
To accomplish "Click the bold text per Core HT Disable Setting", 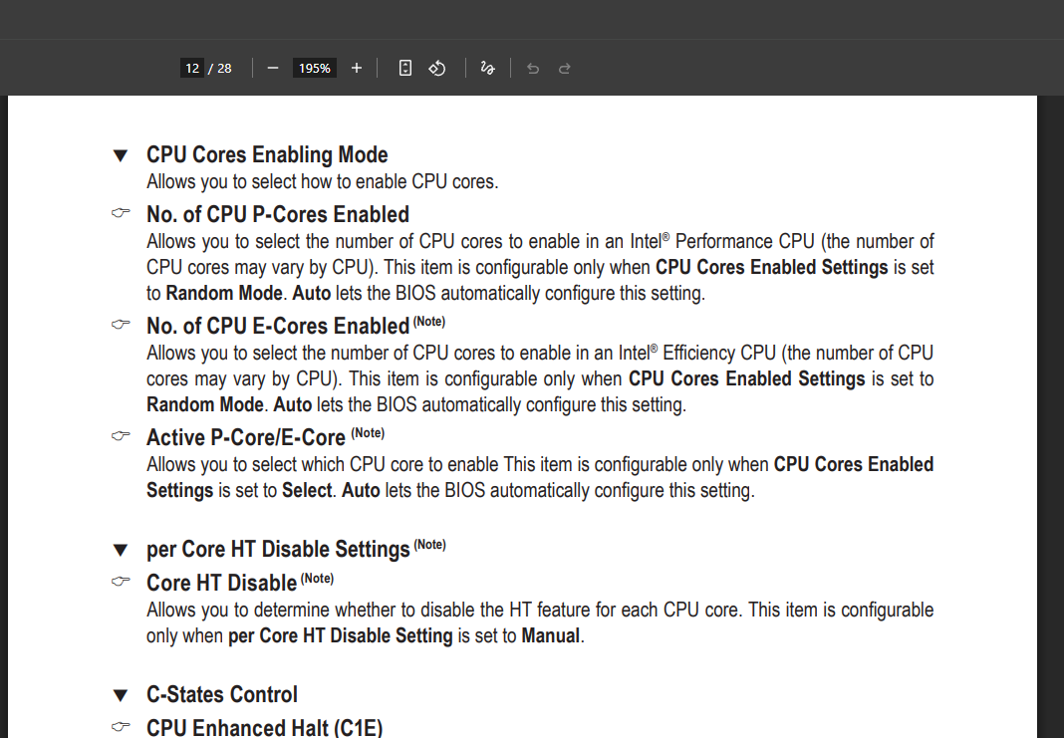I will pyautogui.click(x=341, y=635).
